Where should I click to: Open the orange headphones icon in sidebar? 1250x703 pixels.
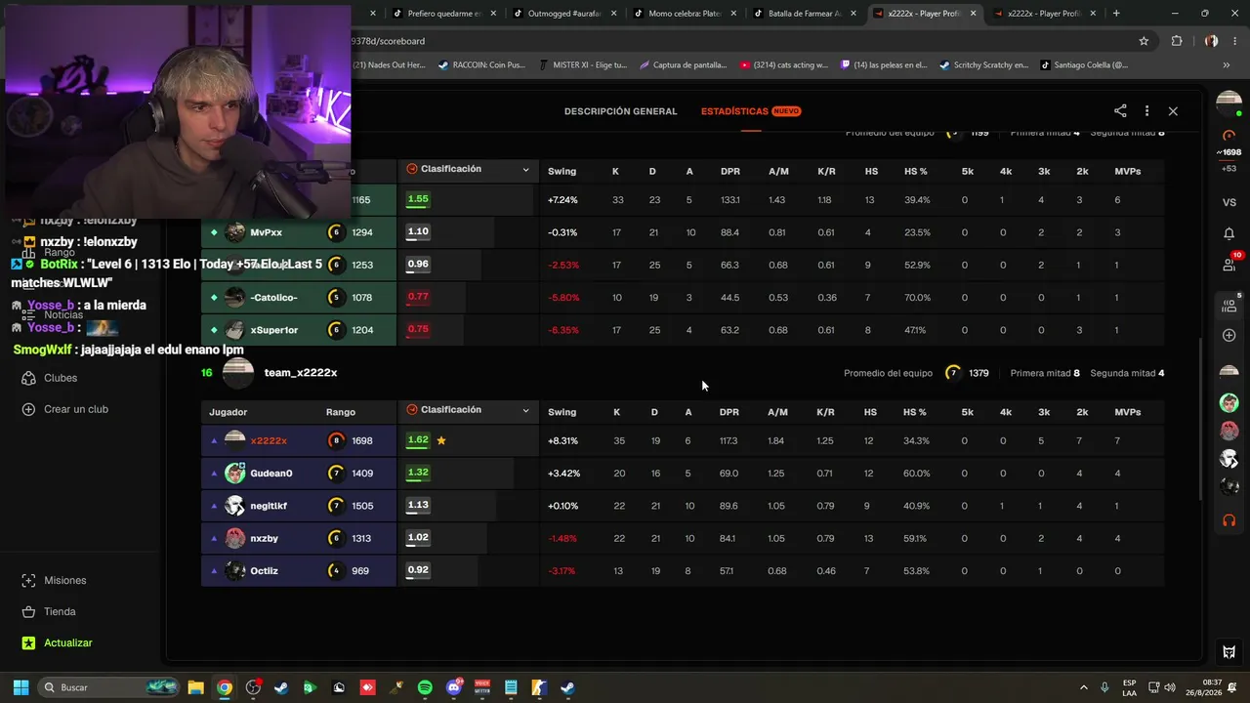click(x=1229, y=520)
